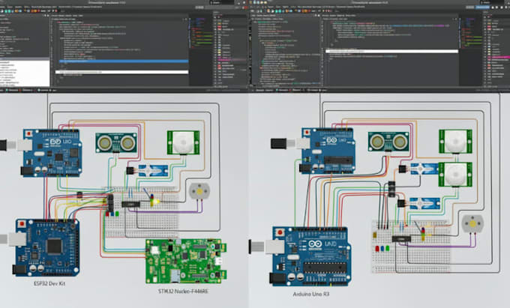The height and width of the screenshot is (308, 510).
Task: Click the white highlighted line in right editor
Action: [392, 51]
